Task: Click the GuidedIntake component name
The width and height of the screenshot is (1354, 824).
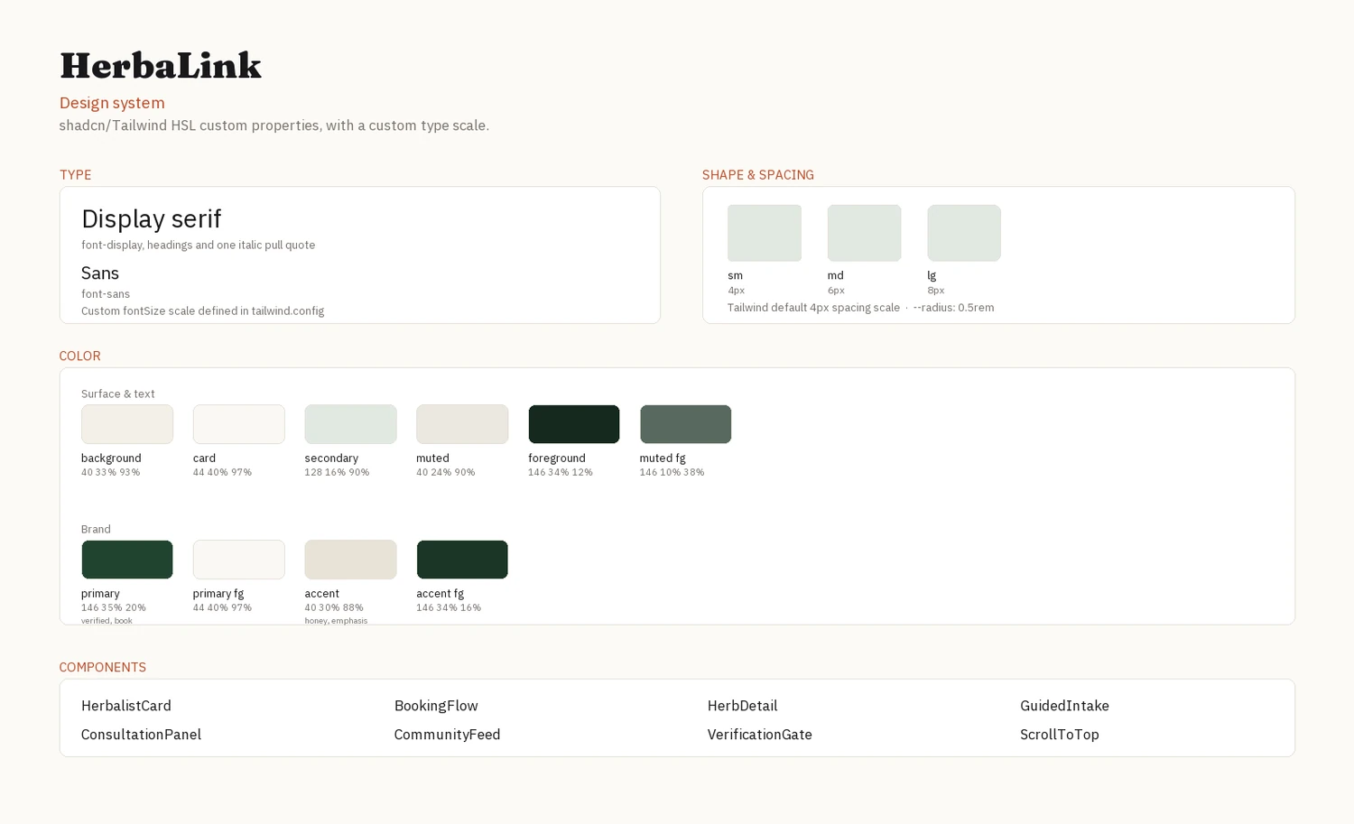Action: (1064, 706)
